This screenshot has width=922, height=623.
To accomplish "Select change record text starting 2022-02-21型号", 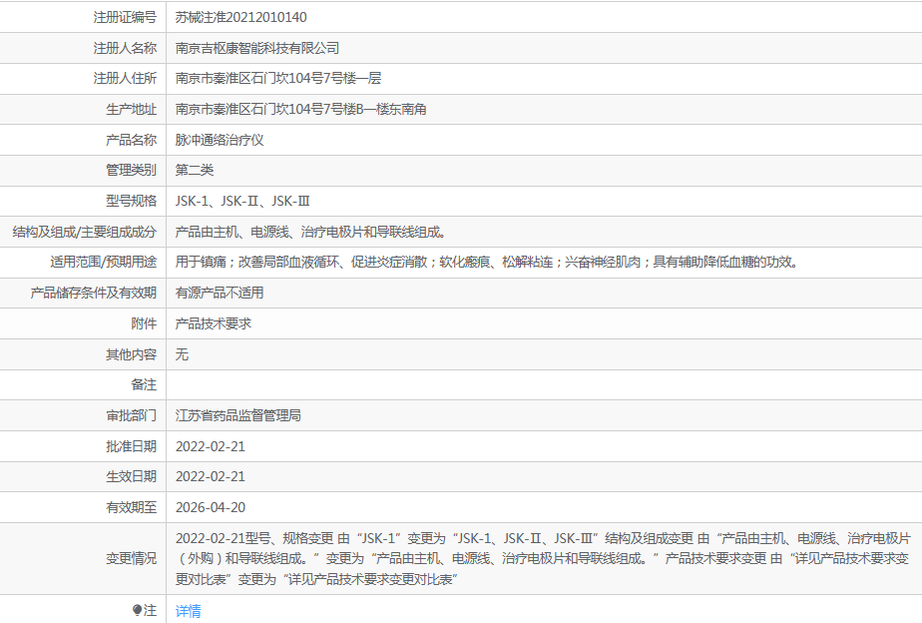I will coord(543,559).
